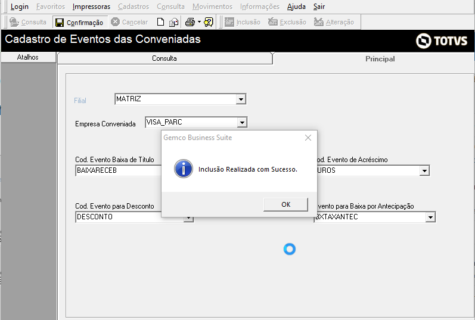Open the printer dropdown arrow
Viewport: 475px width, 320px height.
[x=199, y=22]
